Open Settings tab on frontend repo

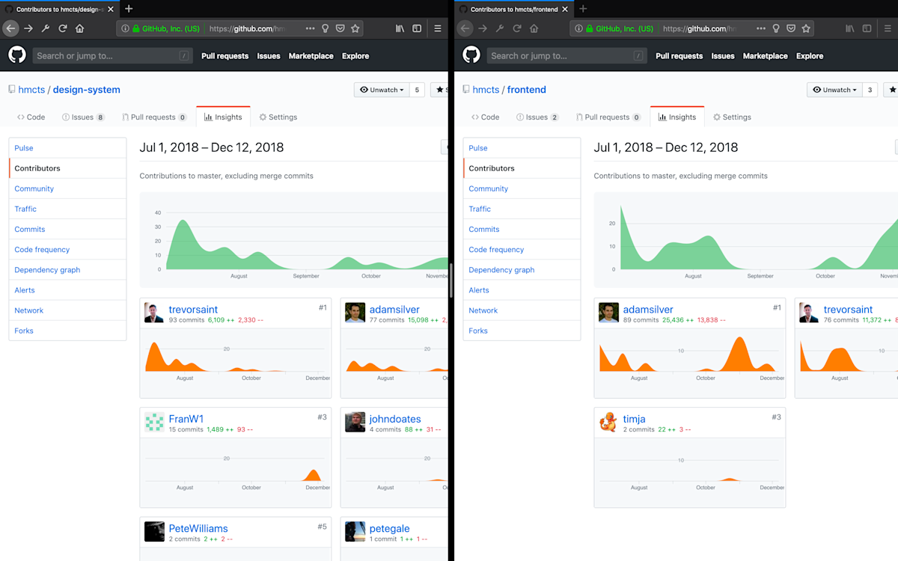click(732, 117)
